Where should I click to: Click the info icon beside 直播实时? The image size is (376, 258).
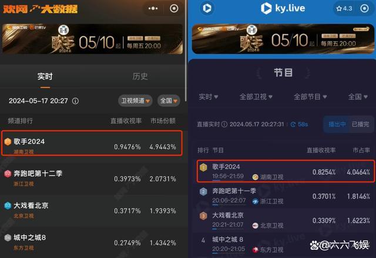224,124
